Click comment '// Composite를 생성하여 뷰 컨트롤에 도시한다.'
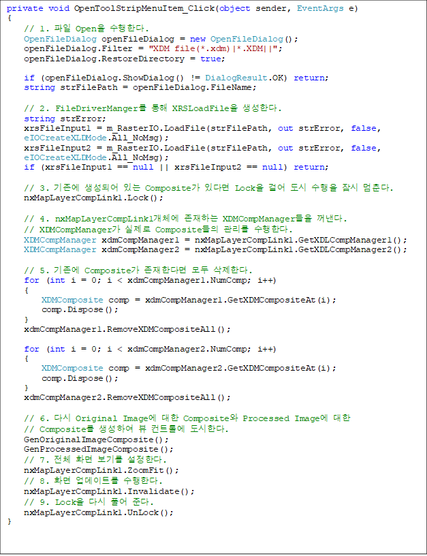This screenshot has height=556, width=427. click(126, 429)
